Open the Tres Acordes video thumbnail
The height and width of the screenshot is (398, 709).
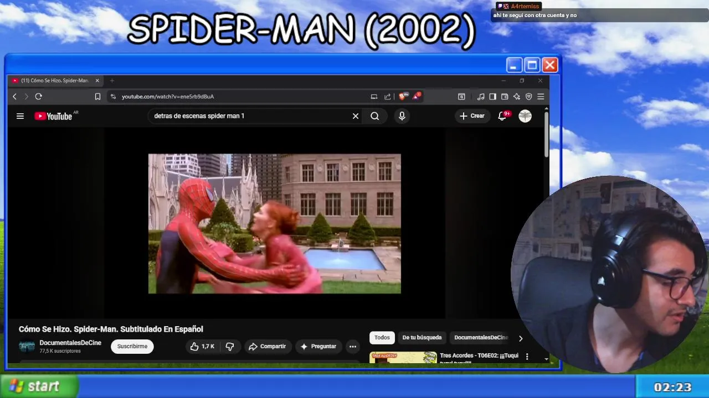403,358
